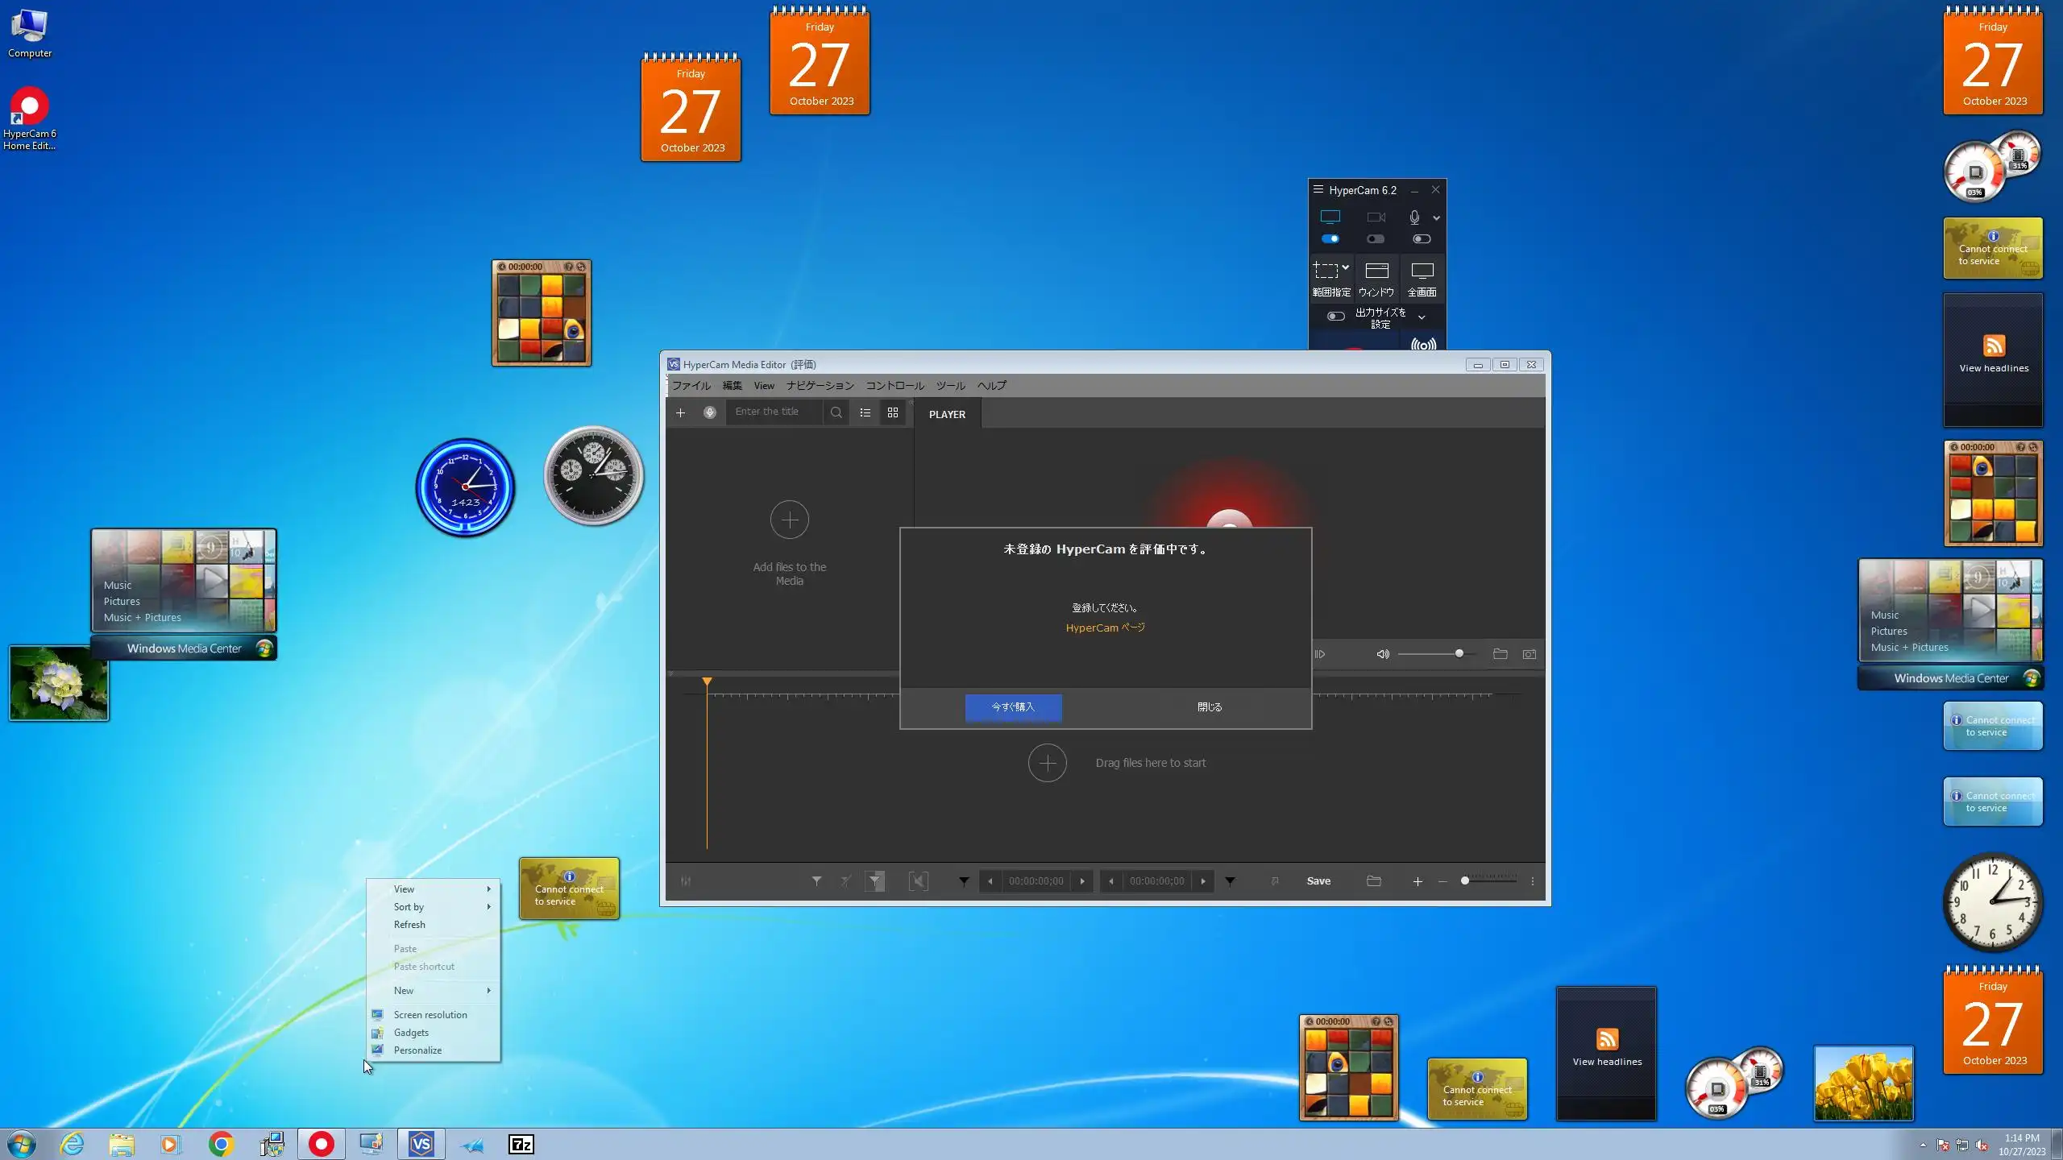
Task: Click the speaker volume icon in player
Action: click(1383, 654)
